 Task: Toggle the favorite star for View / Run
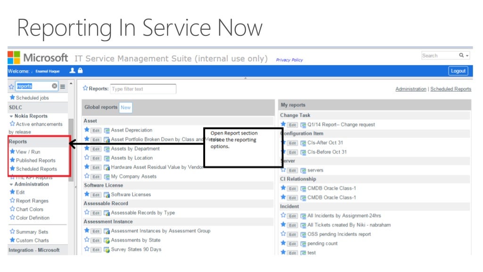tap(12, 152)
